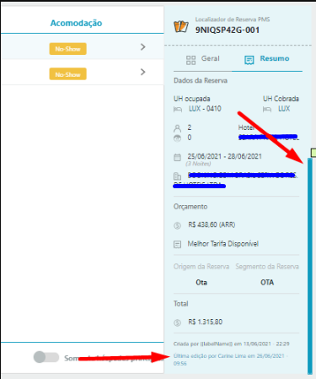
Task: Click the currency icon next to total
Action: pyautogui.click(x=177, y=322)
